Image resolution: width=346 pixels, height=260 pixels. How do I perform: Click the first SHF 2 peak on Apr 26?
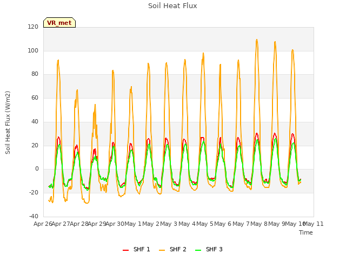pos(58,60)
